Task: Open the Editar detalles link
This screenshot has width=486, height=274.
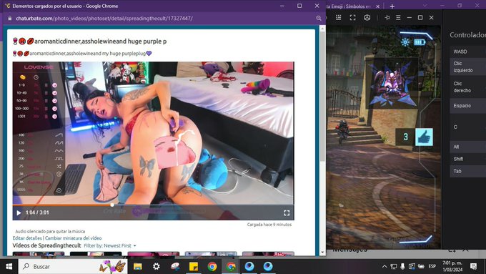Action: pos(27,238)
